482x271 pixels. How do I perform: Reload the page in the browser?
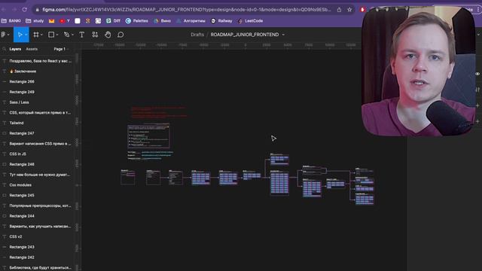[25, 10]
